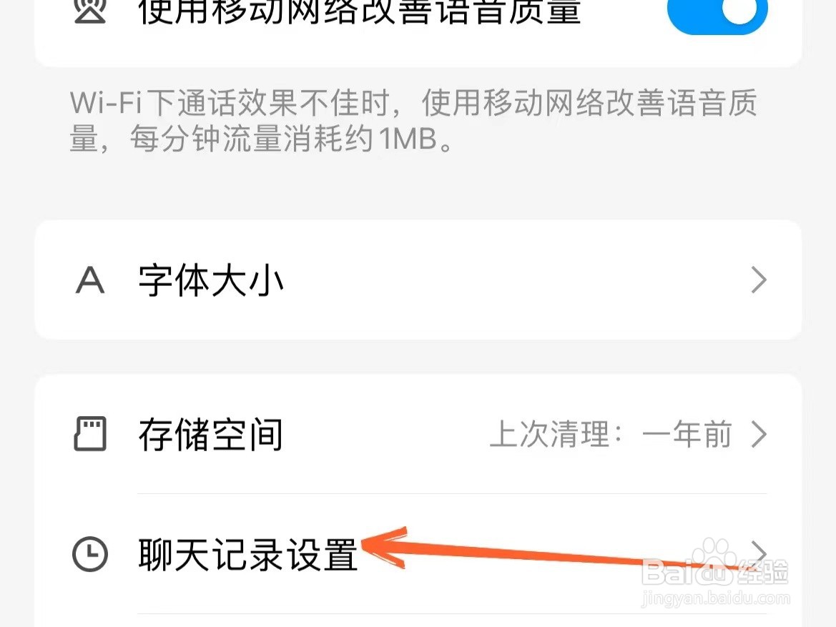Tap the letter A font size icon
836x627 pixels.
89,280
